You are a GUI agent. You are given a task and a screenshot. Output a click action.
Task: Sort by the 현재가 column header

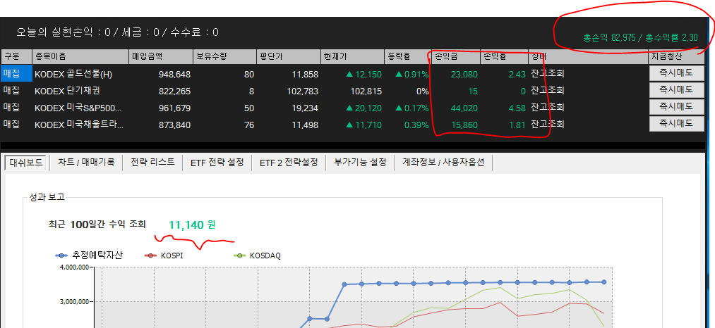pos(352,57)
